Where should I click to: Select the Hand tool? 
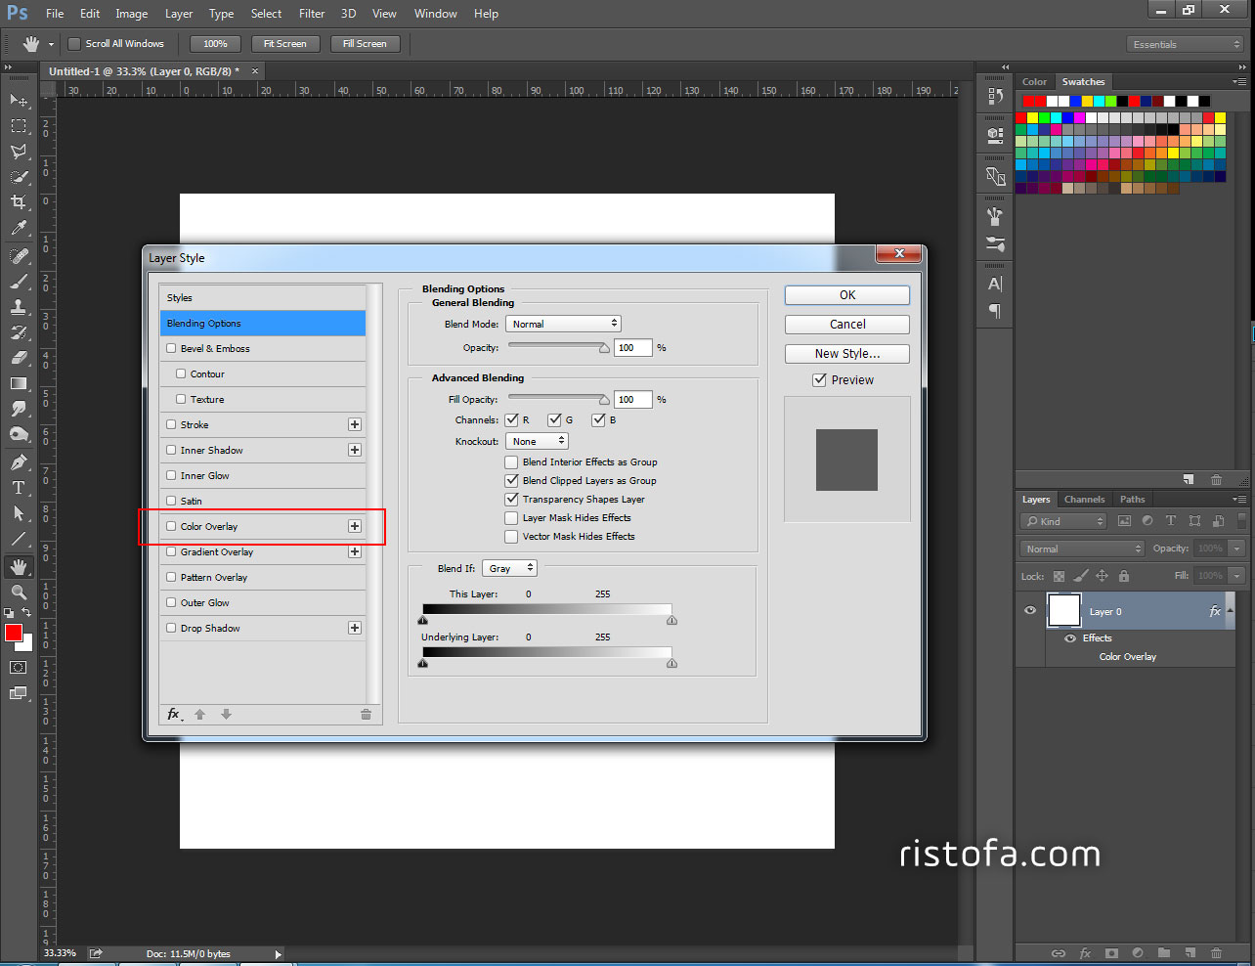[x=19, y=566]
